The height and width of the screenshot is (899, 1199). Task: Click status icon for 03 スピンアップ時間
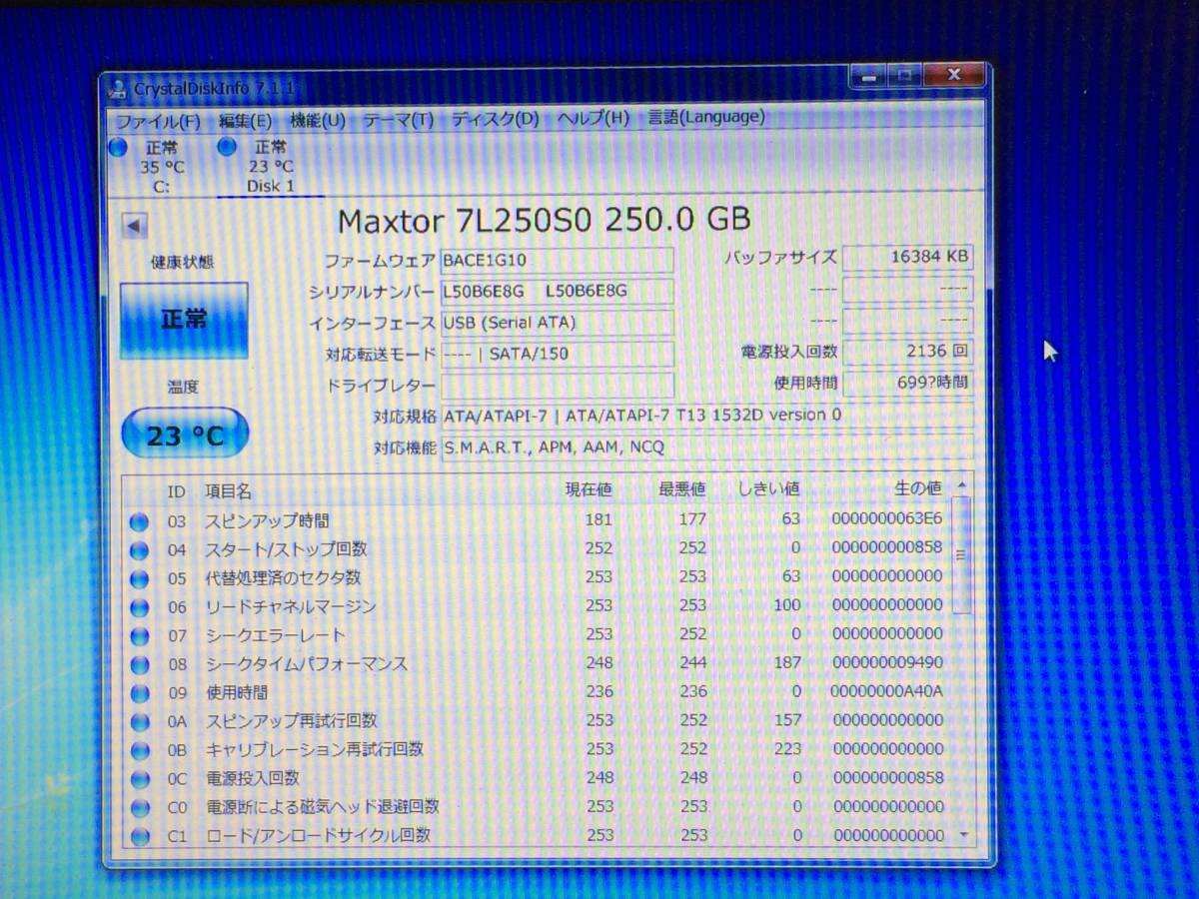pyautogui.click(x=139, y=521)
